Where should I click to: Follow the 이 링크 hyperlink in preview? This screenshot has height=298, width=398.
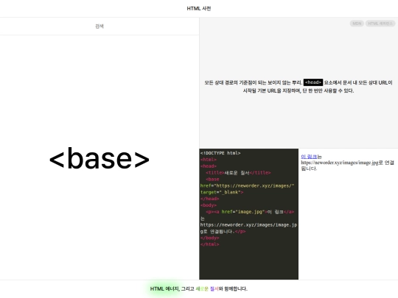tap(309, 157)
